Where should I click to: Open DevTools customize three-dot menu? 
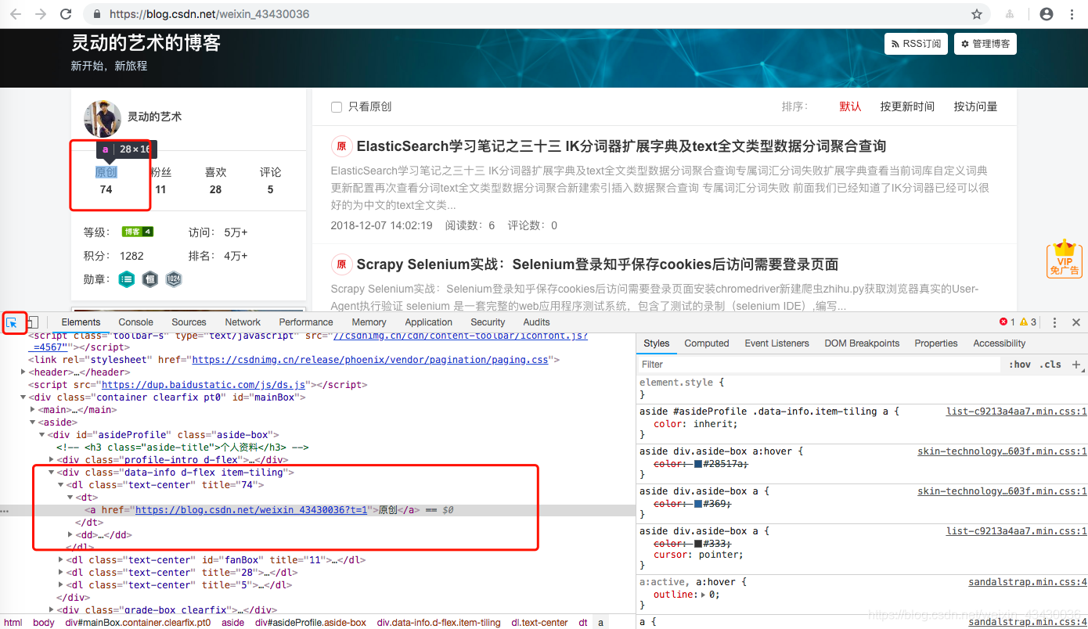pyautogui.click(x=1054, y=322)
